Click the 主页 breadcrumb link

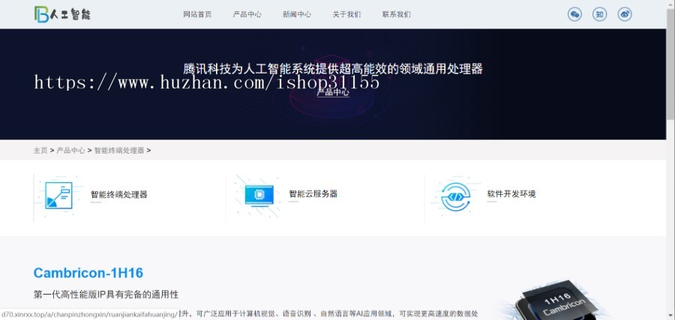click(x=40, y=151)
